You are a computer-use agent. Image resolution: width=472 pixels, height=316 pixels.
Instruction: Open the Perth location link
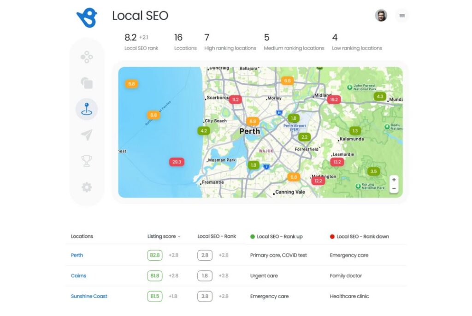[x=77, y=255]
